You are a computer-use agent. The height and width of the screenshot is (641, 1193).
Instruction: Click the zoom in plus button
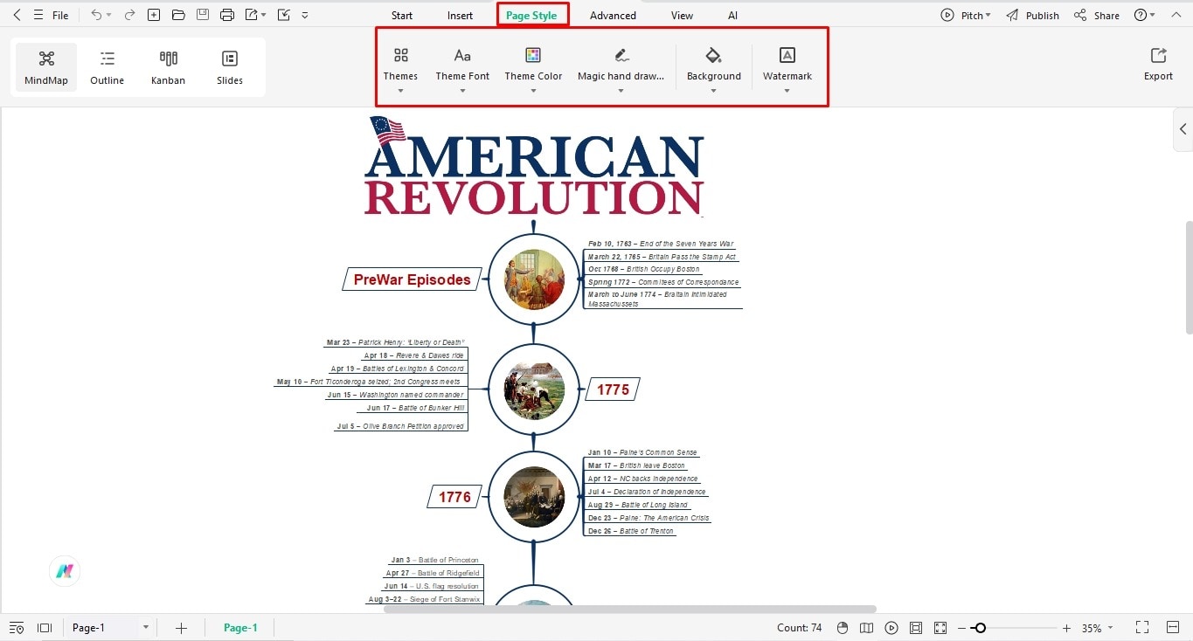(1066, 628)
